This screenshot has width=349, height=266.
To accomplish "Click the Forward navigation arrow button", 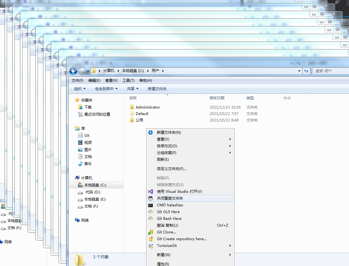I will 82,71.
